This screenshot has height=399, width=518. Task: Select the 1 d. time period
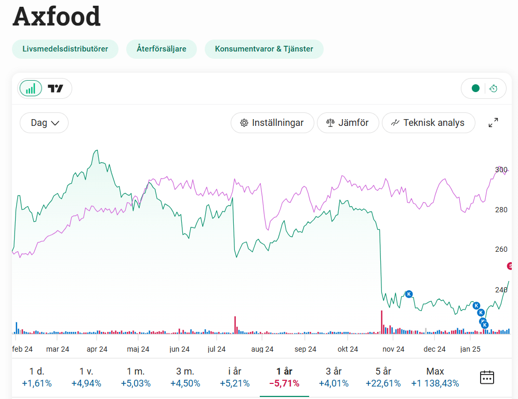point(36,377)
